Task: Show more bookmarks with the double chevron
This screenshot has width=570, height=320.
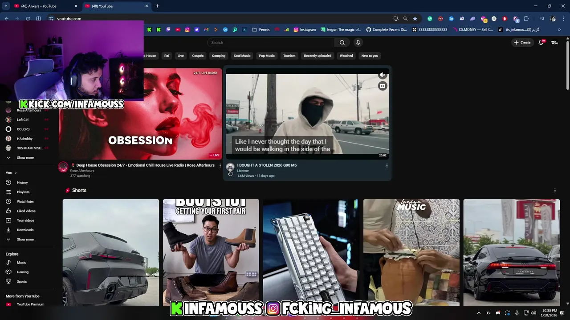Action: click(559, 30)
